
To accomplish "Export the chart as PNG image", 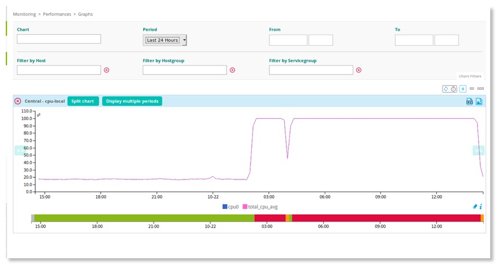I will (479, 101).
